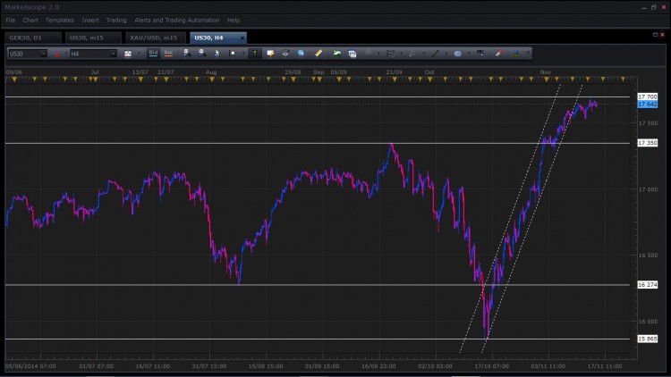
Task: Select the 15 865 horizontal line label
Action: point(648,339)
